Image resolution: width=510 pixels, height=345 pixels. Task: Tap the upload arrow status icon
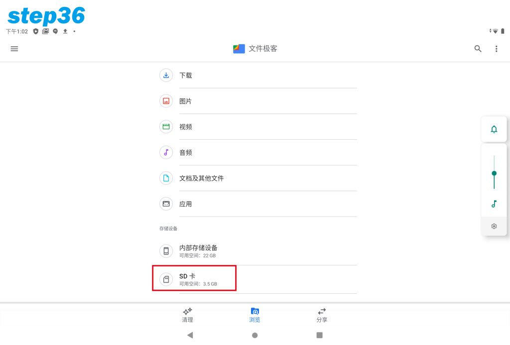click(65, 31)
